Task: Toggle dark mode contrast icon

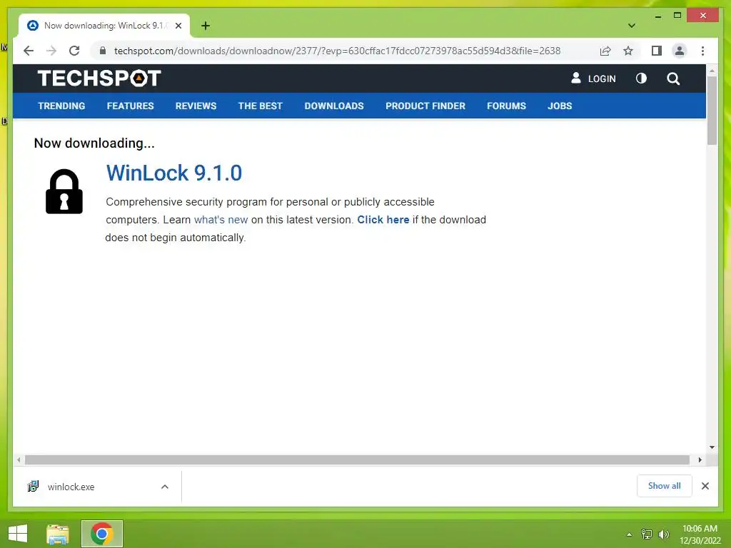Action: [x=642, y=78]
